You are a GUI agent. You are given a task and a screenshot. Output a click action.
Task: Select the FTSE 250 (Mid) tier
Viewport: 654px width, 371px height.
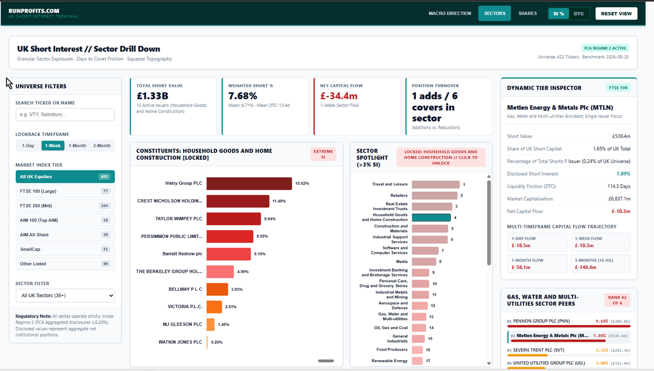(x=65, y=206)
